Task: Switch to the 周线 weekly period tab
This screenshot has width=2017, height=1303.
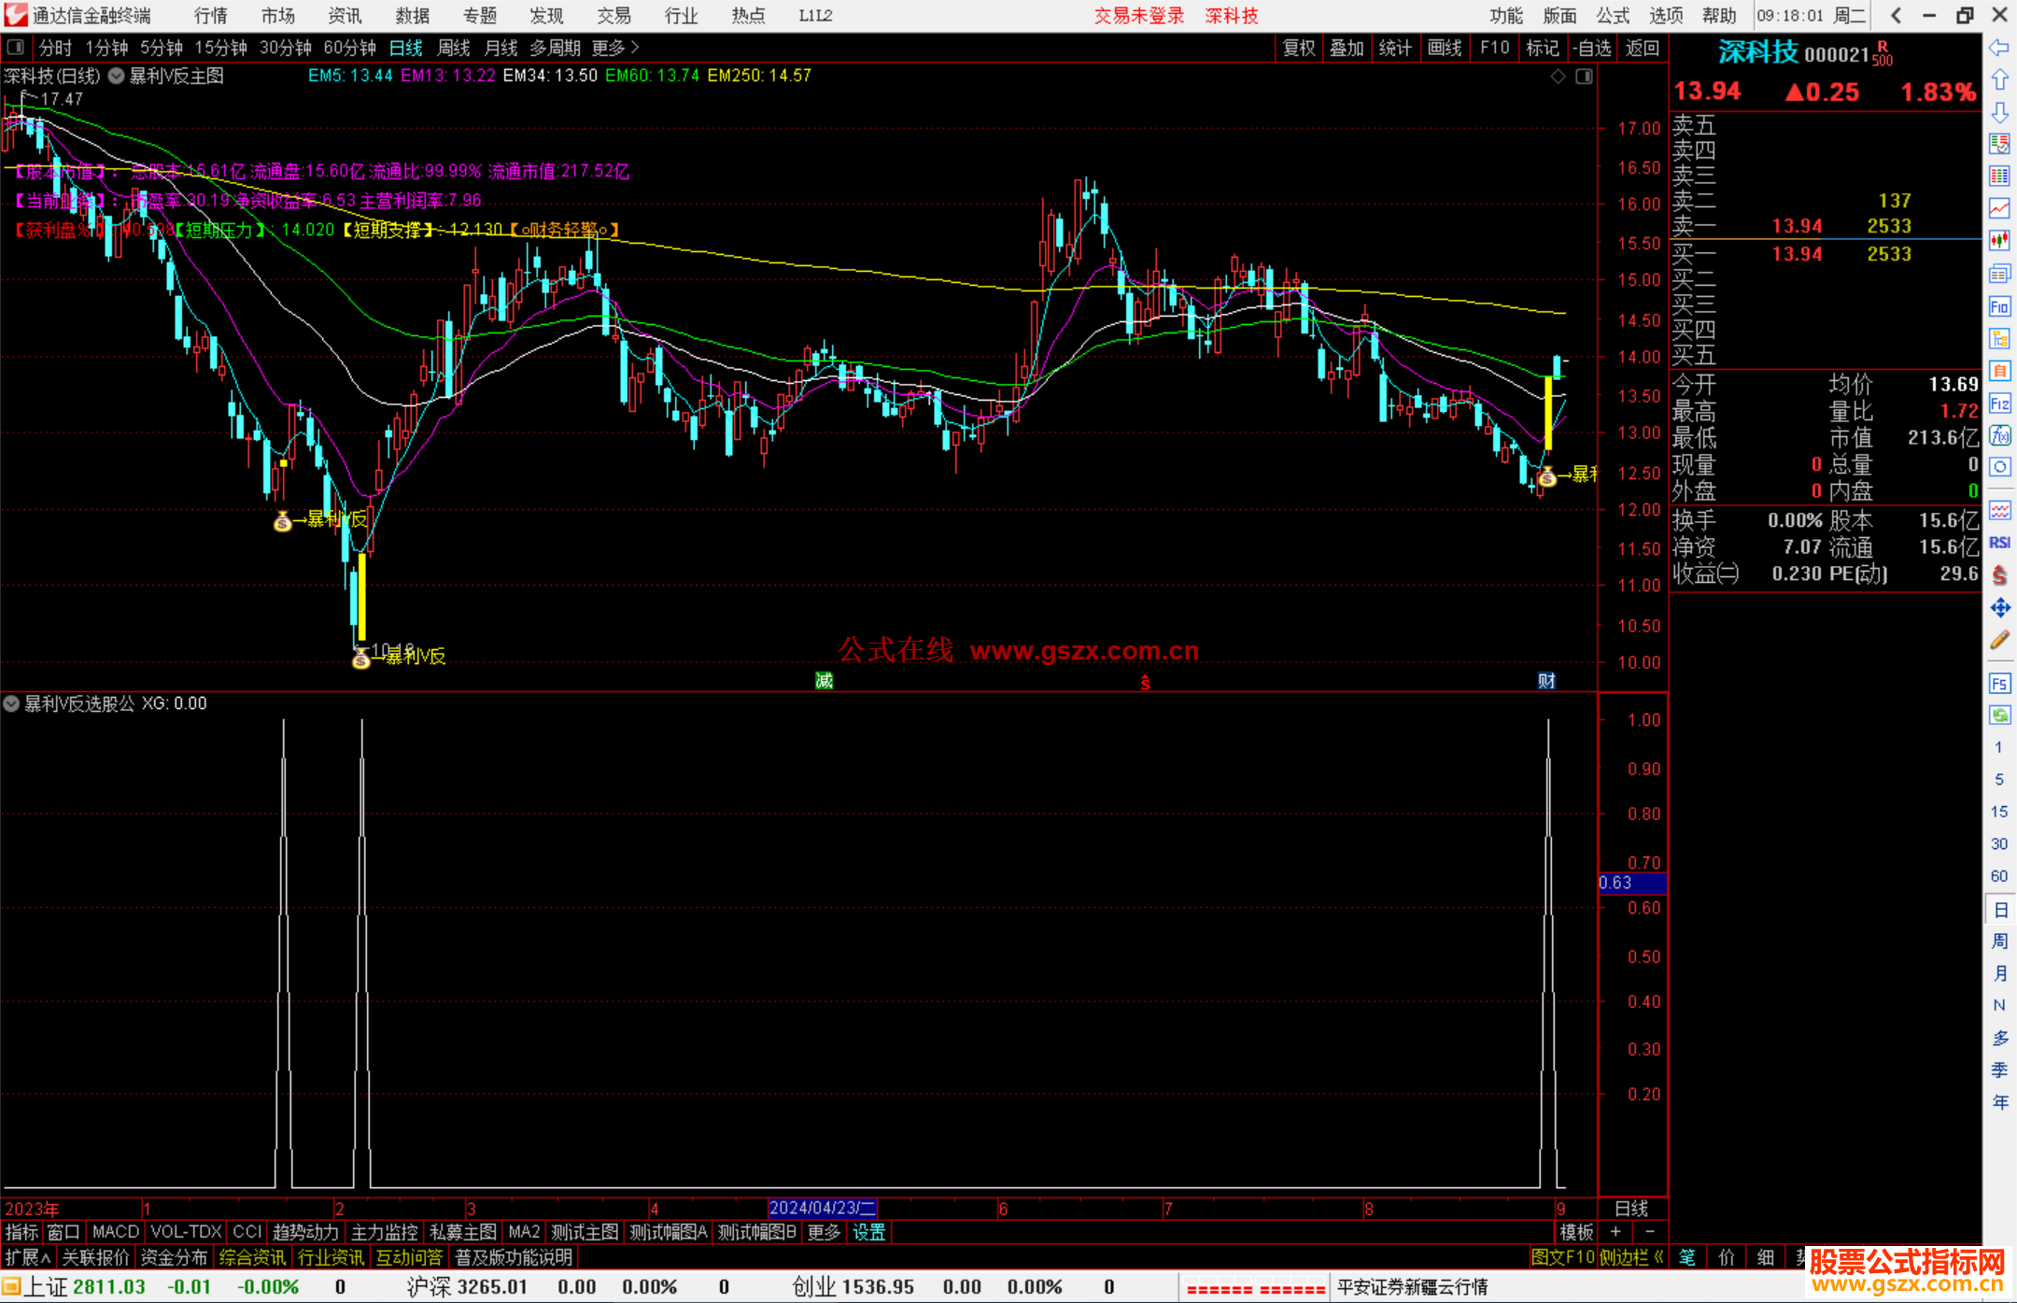Action: [x=454, y=48]
